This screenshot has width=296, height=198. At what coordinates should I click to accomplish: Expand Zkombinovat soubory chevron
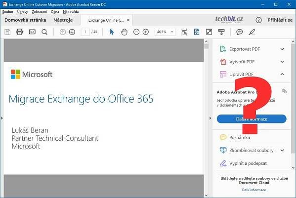tap(282, 150)
